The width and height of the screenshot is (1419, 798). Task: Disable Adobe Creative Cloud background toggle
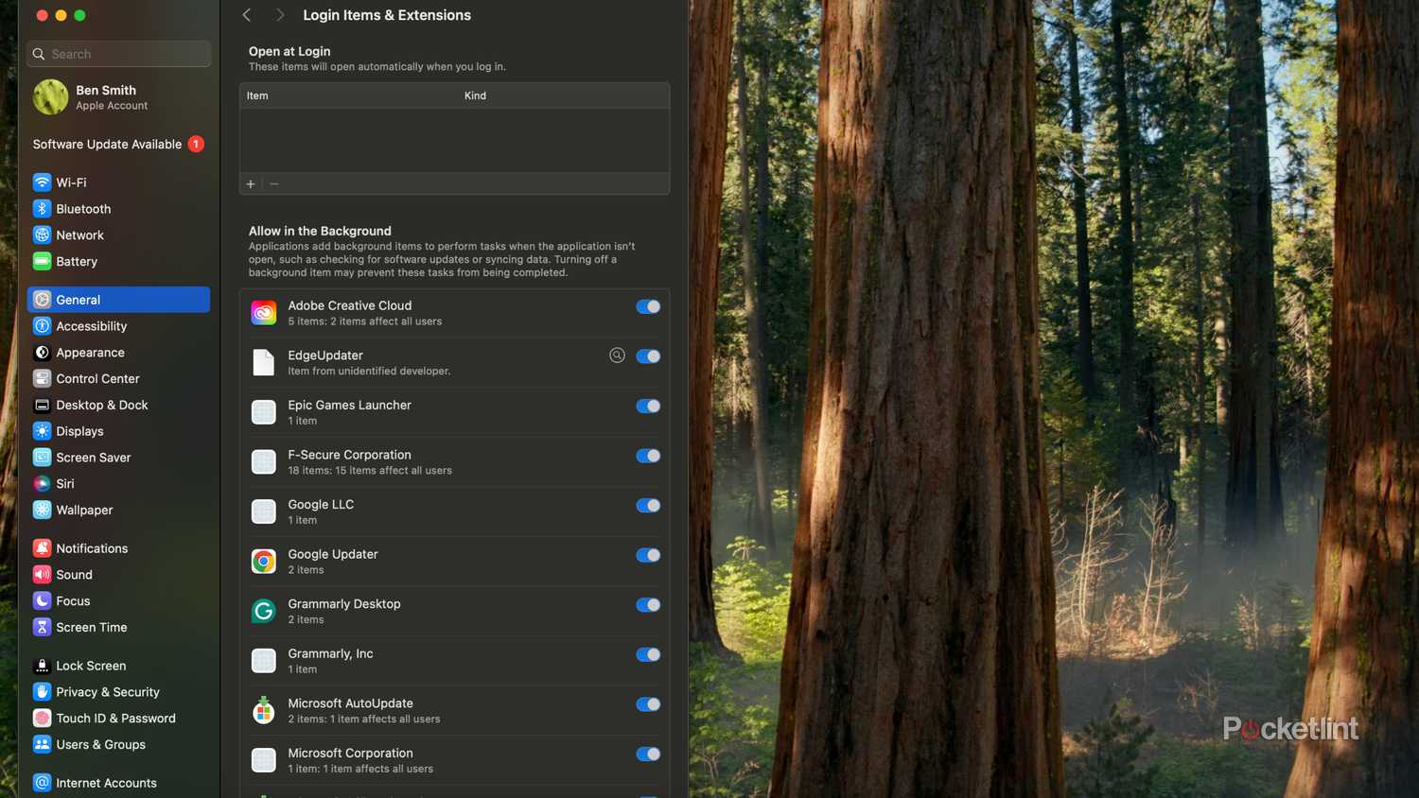[648, 306]
